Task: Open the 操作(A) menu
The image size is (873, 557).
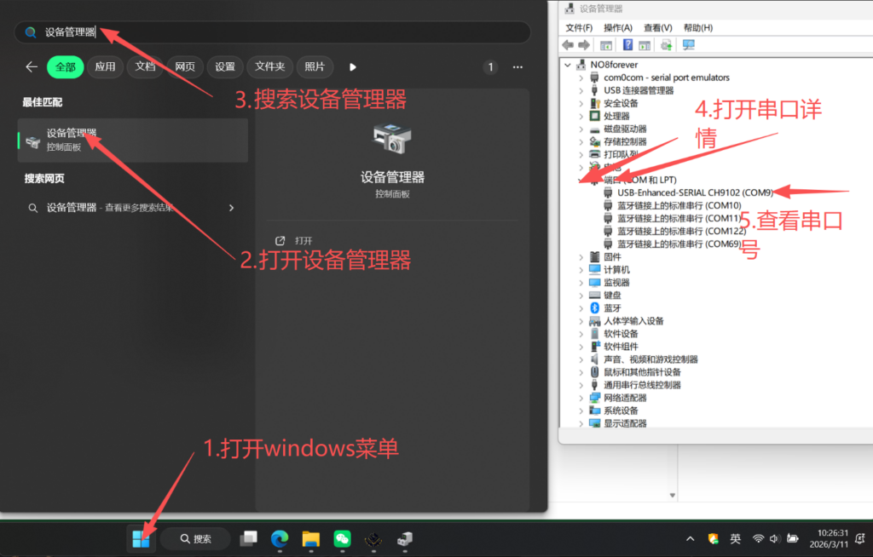Action: pos(617,27)
